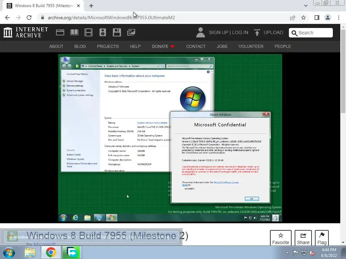346x259 pixels.
Task: Toggle the browser side panel icon
Action: [x=317, y=18]
